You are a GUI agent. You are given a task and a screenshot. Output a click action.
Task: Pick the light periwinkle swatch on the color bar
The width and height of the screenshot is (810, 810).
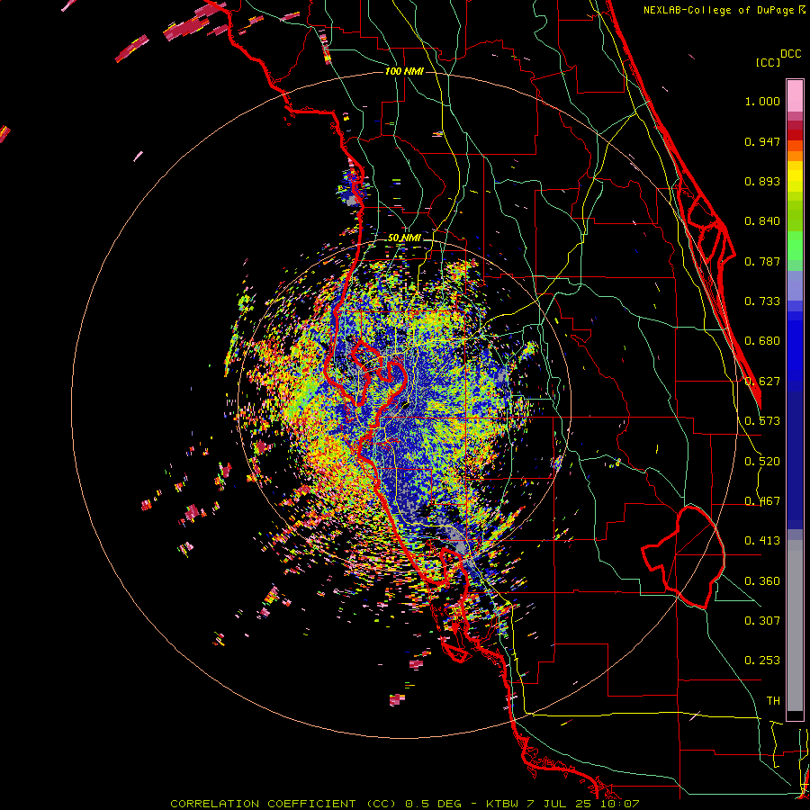click(795, 285)
